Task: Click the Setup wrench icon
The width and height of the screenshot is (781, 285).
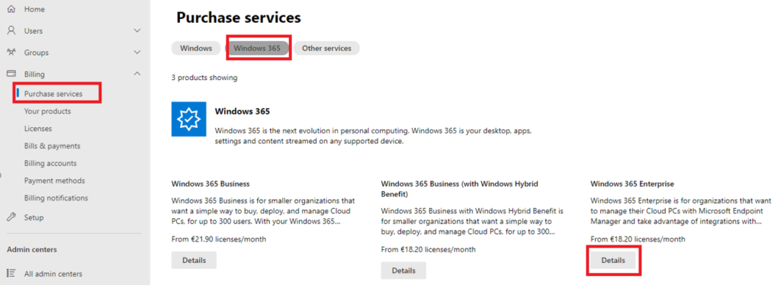Action: pyautogui.click(x=11, y=217)
